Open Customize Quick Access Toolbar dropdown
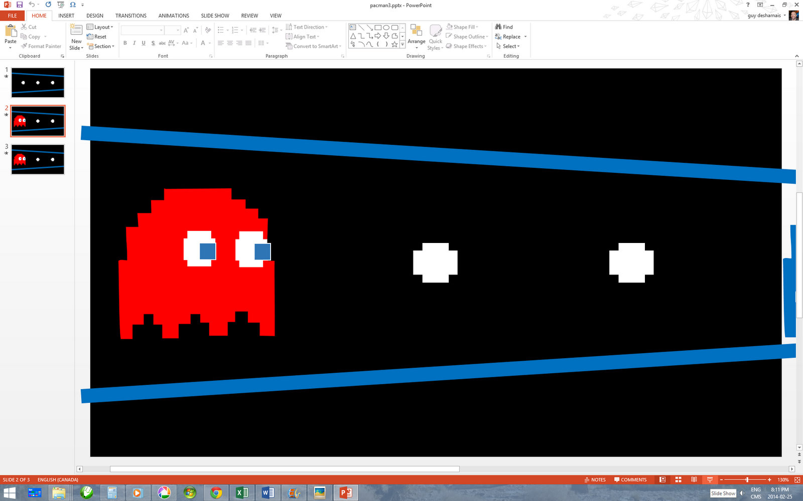 pyautogui.click(x=83, y=5)
